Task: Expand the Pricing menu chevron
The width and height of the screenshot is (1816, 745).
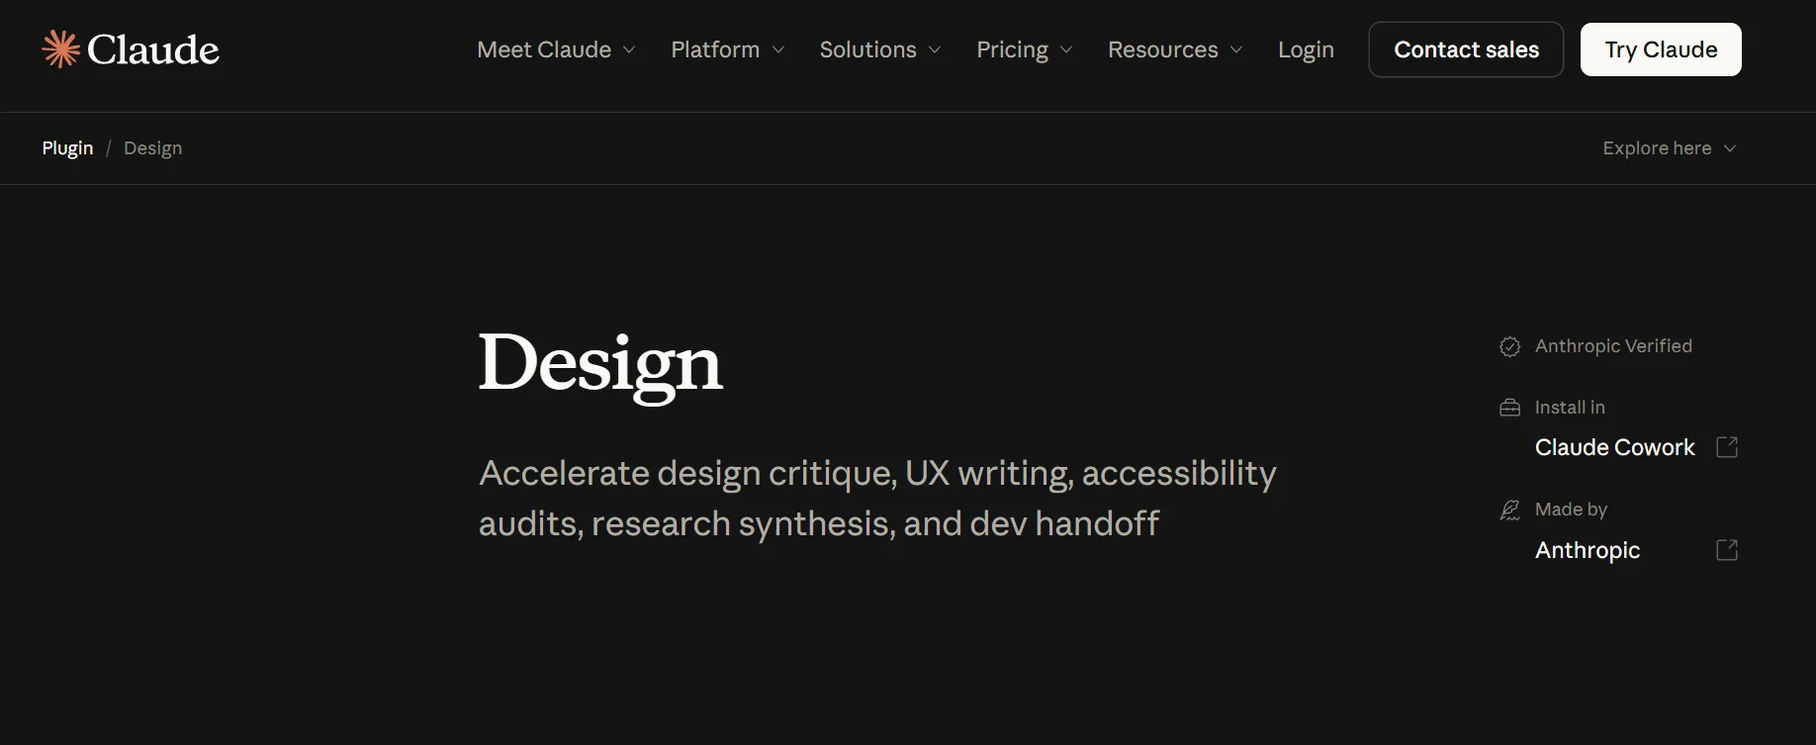Action: click(x=1066, y=49)
